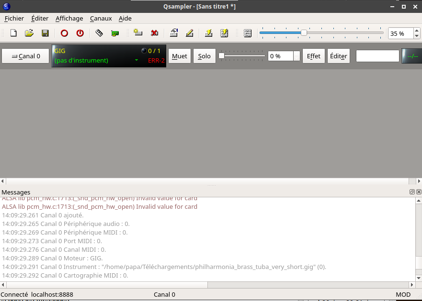The image size is (422, 301).
Task: Click the yellow GIG engine label
Action: click(60, 51)
